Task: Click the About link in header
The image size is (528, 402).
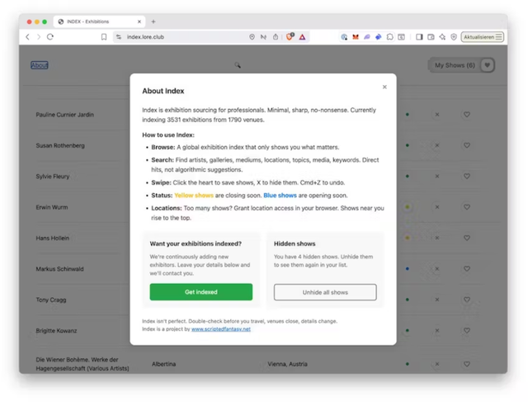Action: pos(40,65)
